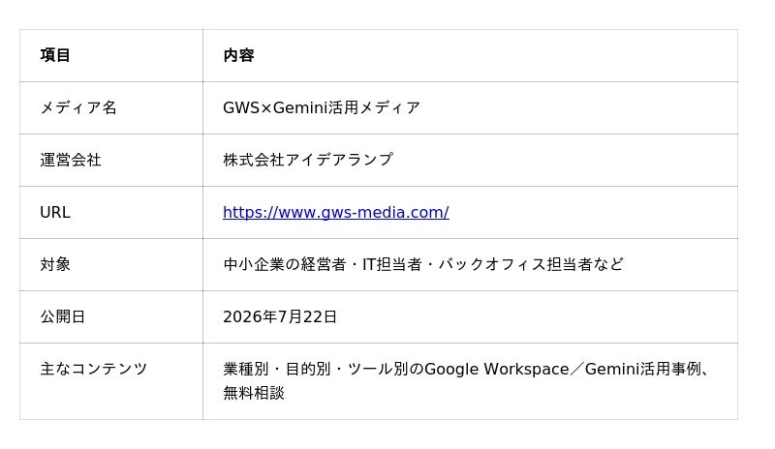Select the 運営会社 label cell

coord(111,160)
